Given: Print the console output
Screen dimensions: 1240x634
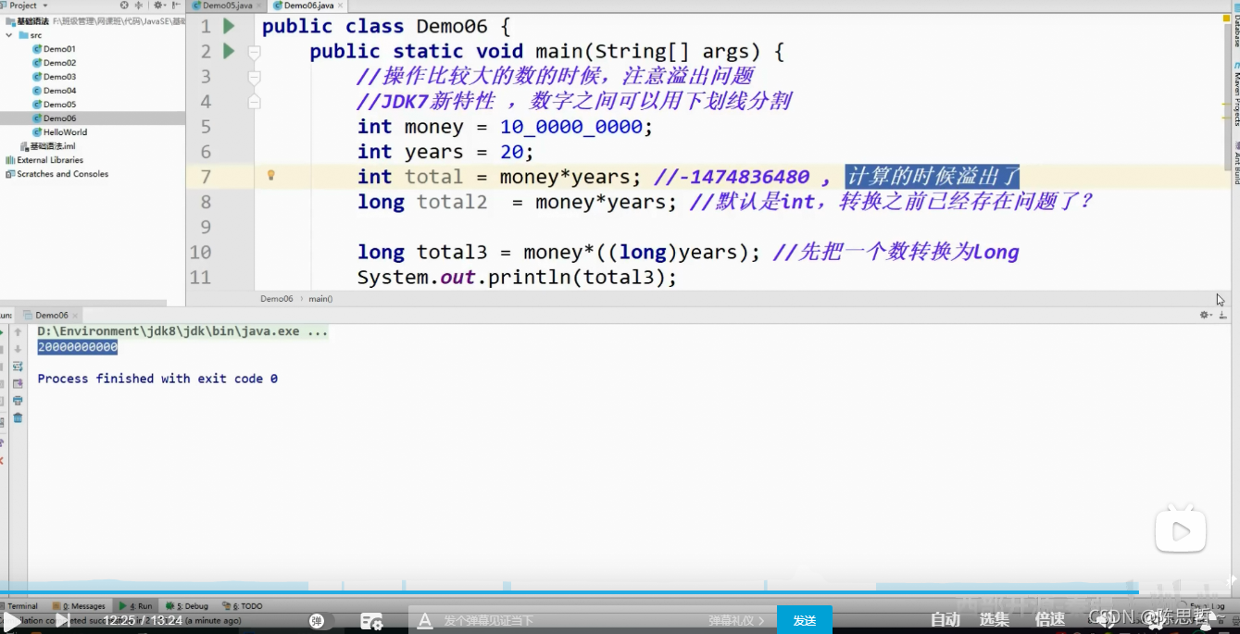Looking at the screenshot, I should [x=17, y=400].
